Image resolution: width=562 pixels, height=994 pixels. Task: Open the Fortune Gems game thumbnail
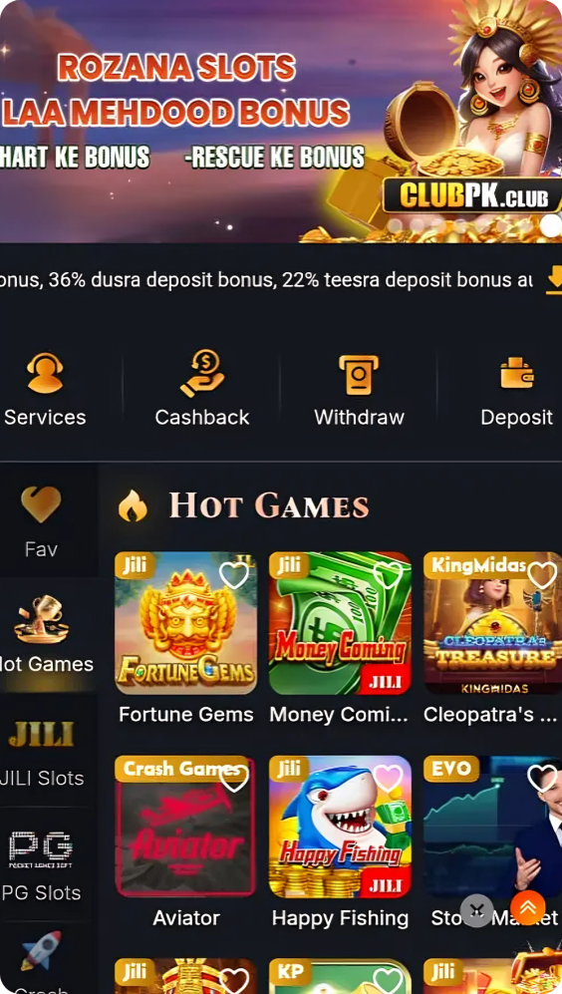point(185,622)
